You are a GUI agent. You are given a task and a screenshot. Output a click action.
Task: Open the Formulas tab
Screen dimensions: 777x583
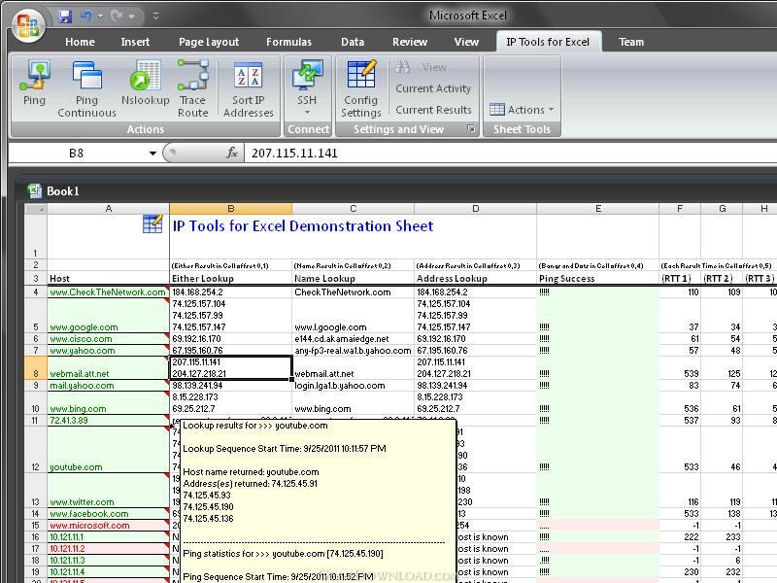(288, 42)
